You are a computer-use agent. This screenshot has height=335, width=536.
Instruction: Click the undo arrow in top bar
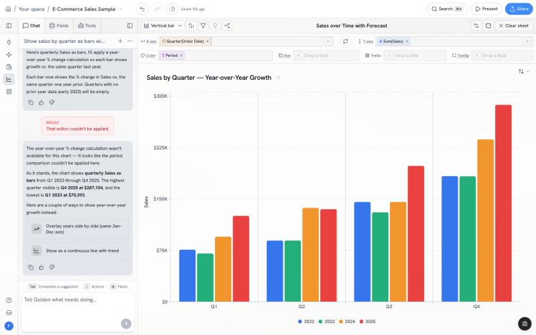(x=142, y=9)
